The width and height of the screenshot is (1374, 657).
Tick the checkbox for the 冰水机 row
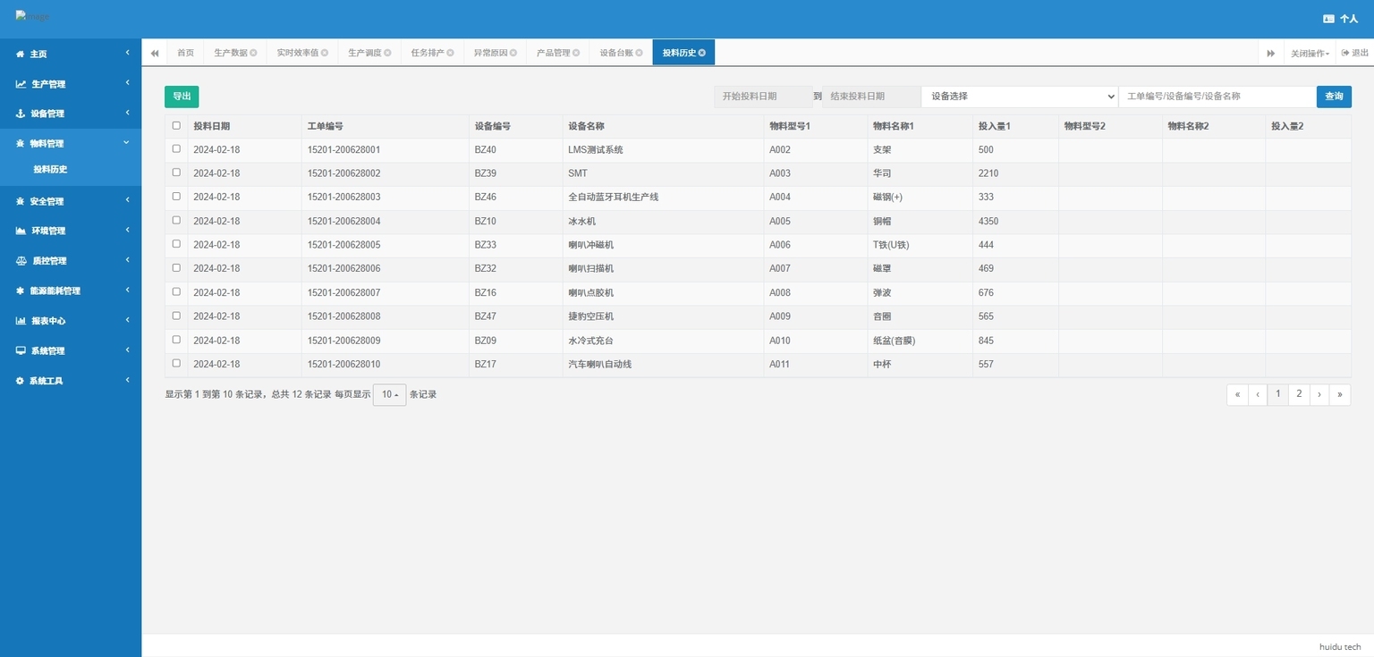176,221
